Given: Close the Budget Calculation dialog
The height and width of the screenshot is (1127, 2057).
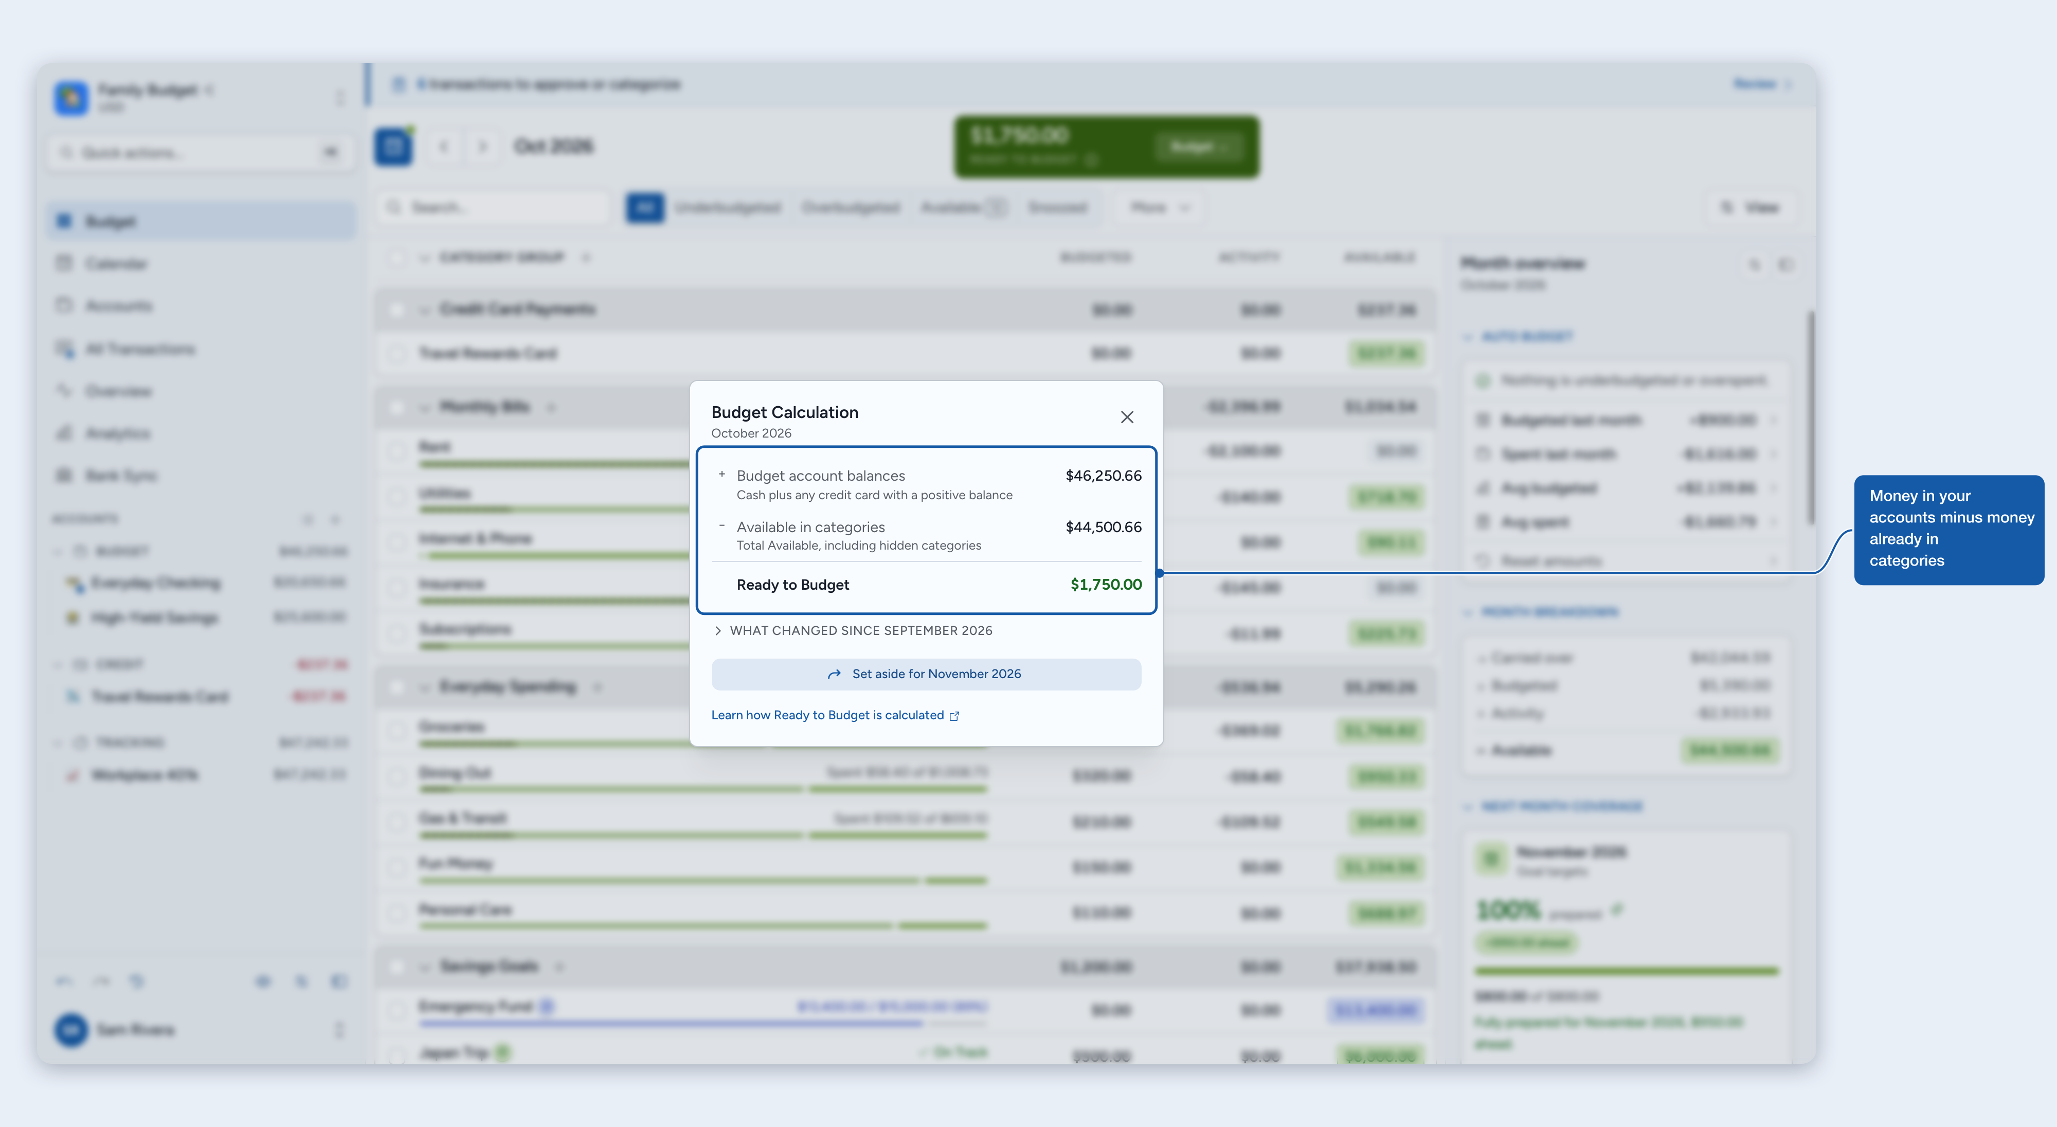Looking at the screenshot, I should click(x=1127, y=417).
